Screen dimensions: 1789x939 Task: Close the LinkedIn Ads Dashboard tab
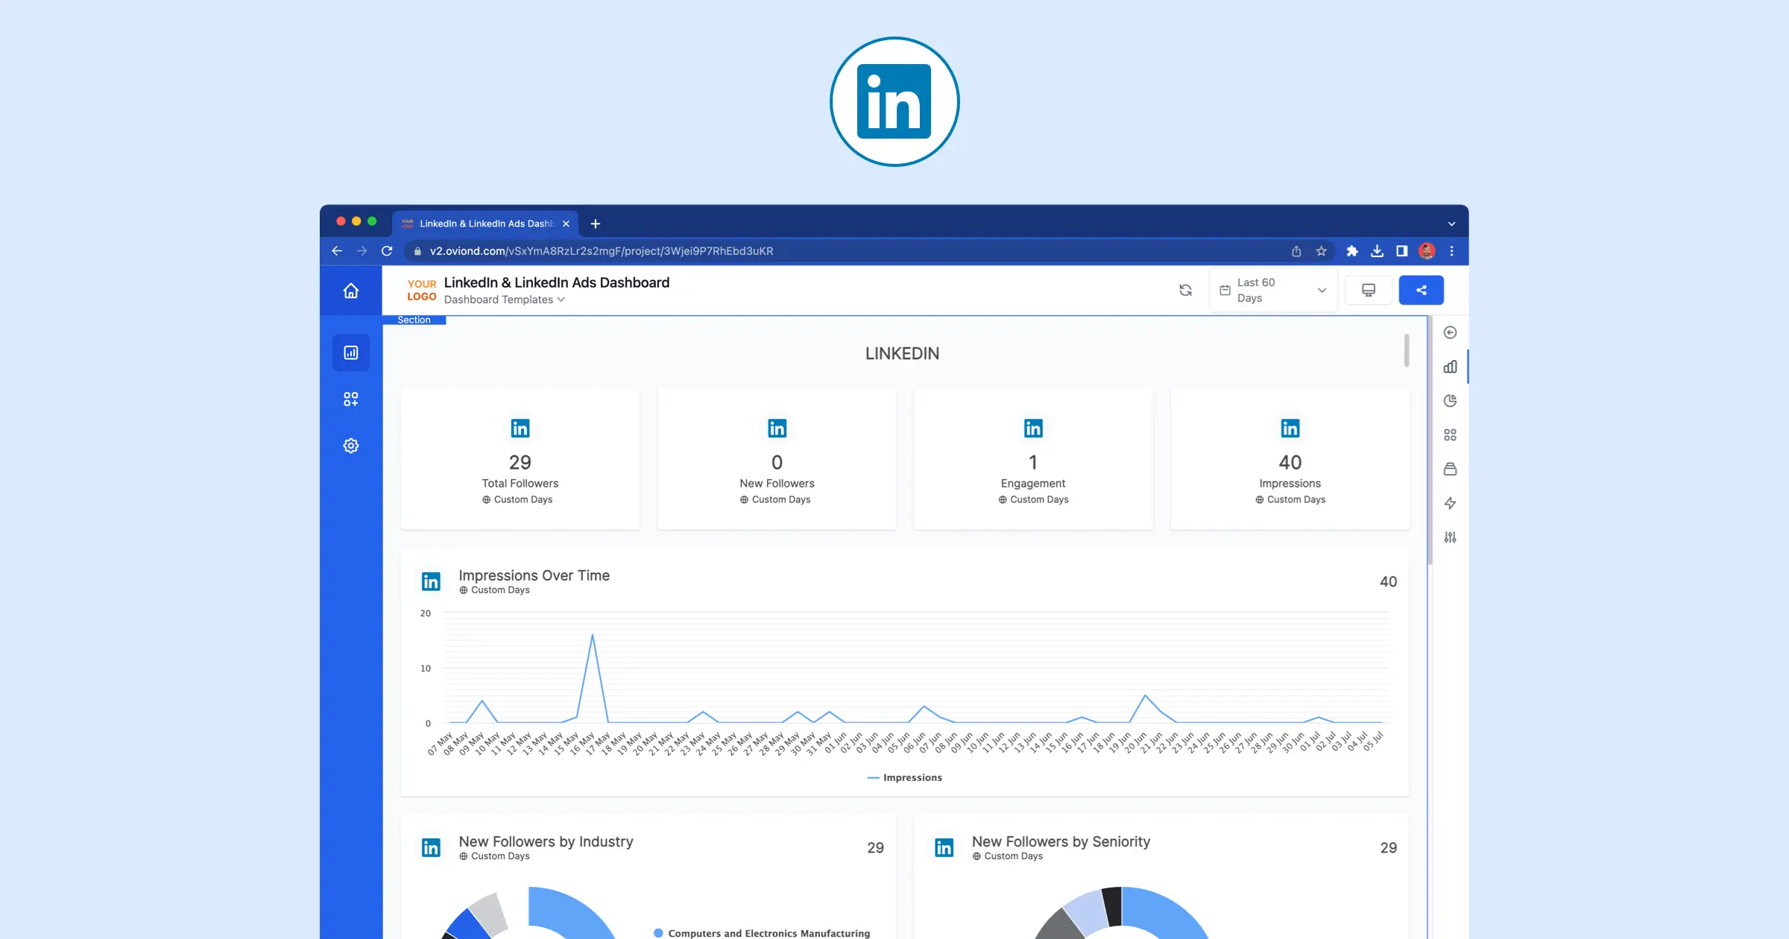[566, 224]
